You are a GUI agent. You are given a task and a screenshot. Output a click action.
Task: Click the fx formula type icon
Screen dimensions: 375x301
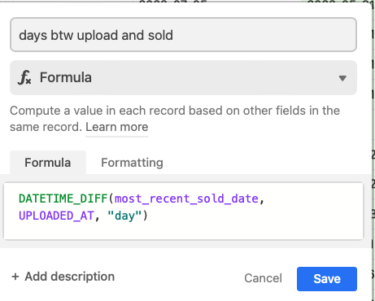(x=24, y=77)
